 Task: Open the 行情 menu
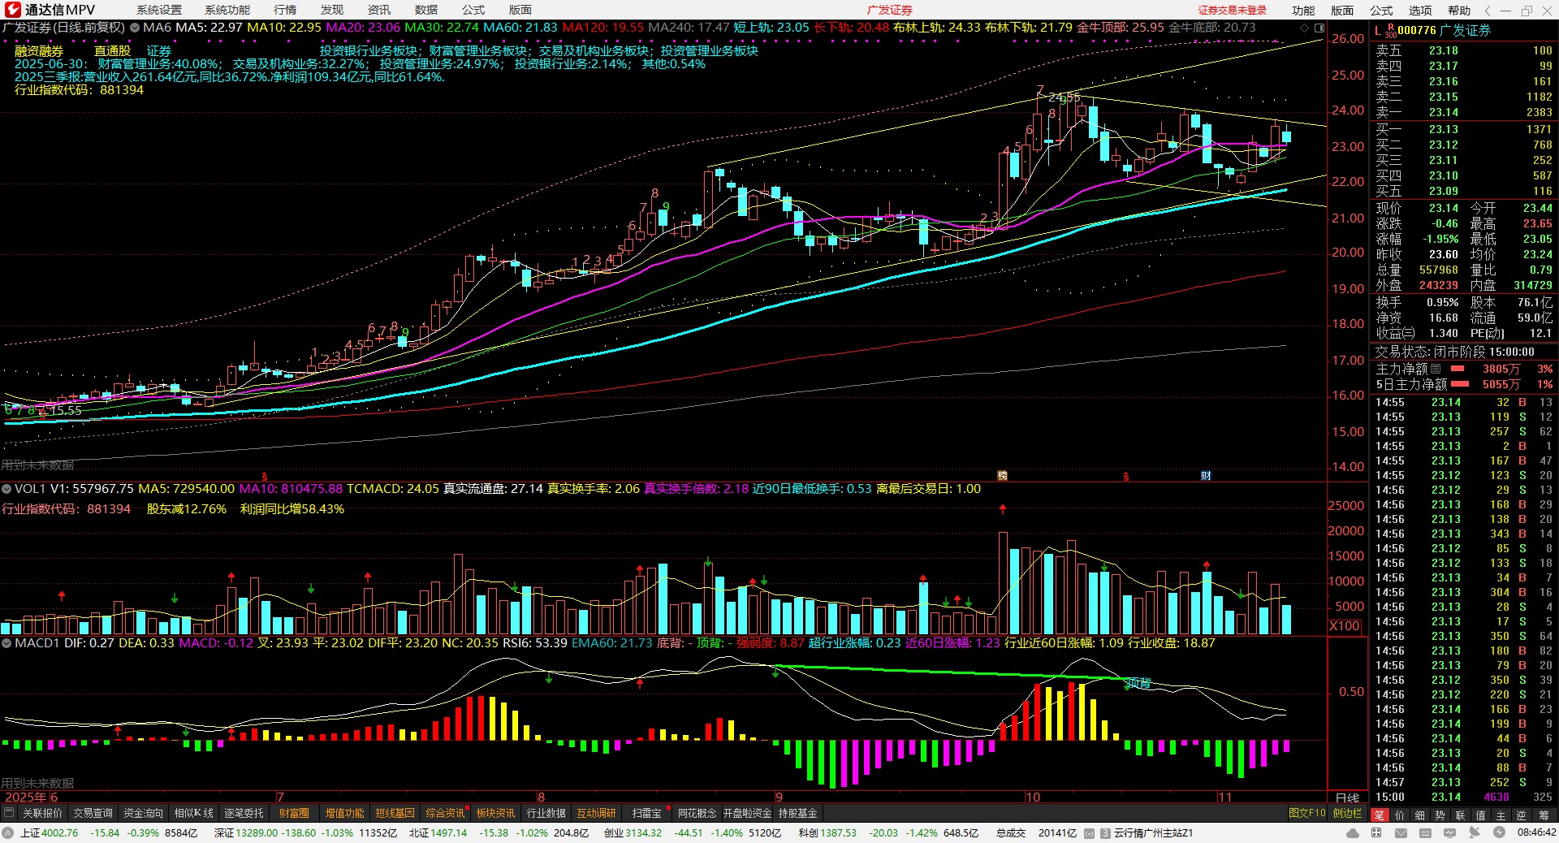(x=285, y=10)
